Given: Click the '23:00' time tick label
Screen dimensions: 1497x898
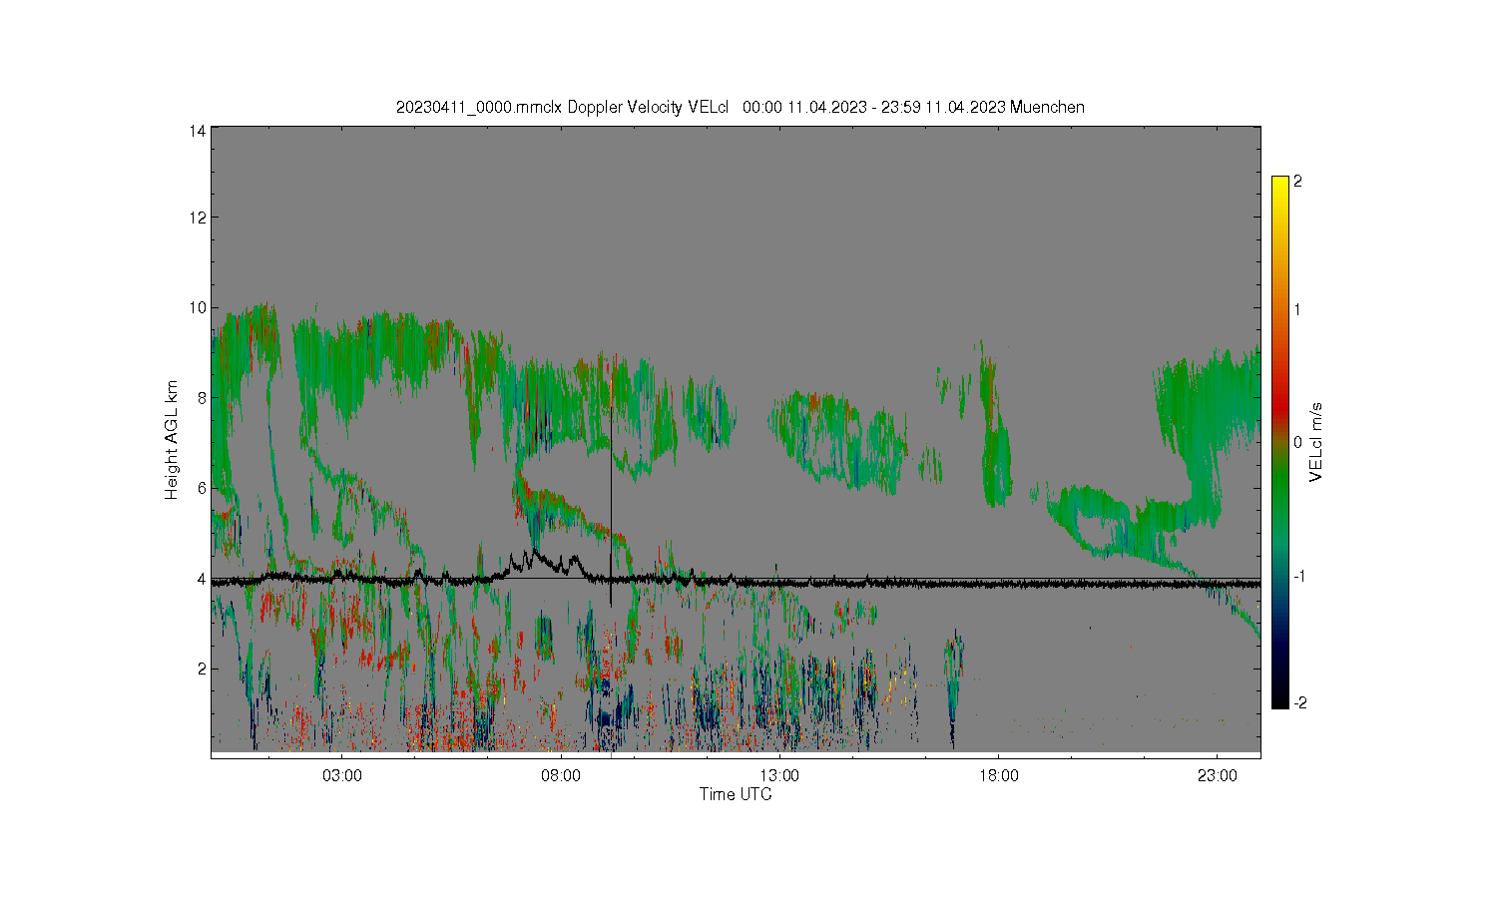Looking at the screenshot, I should (1218, 776).
